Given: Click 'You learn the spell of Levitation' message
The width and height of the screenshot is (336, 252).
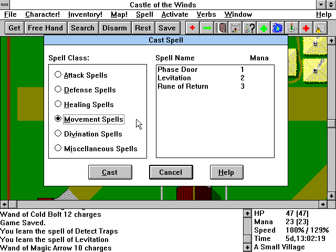Looking at the screenshot, I should click(x=54, y=239).
